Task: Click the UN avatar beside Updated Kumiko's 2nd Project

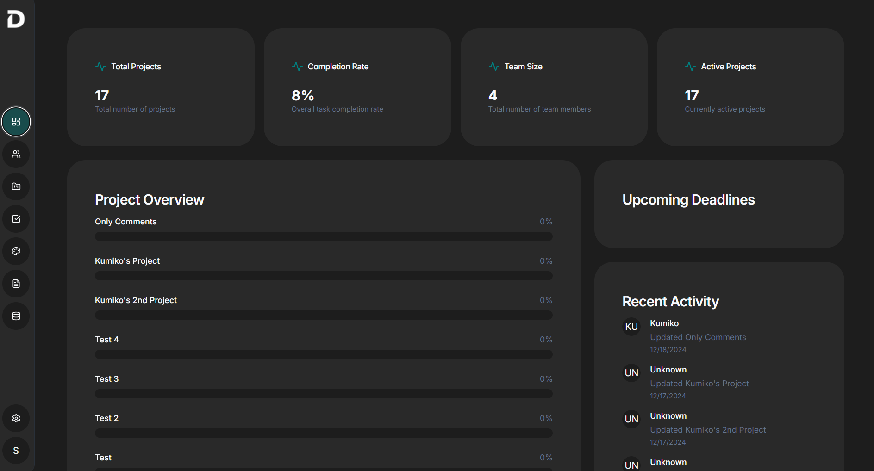Action: (x=631, y=419)
